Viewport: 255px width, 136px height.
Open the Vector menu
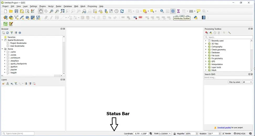click(51, 6)
